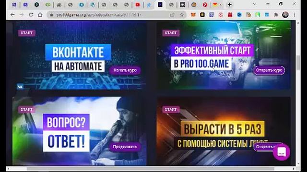Open the red calendar-style extension icon

tap(230, 15)
